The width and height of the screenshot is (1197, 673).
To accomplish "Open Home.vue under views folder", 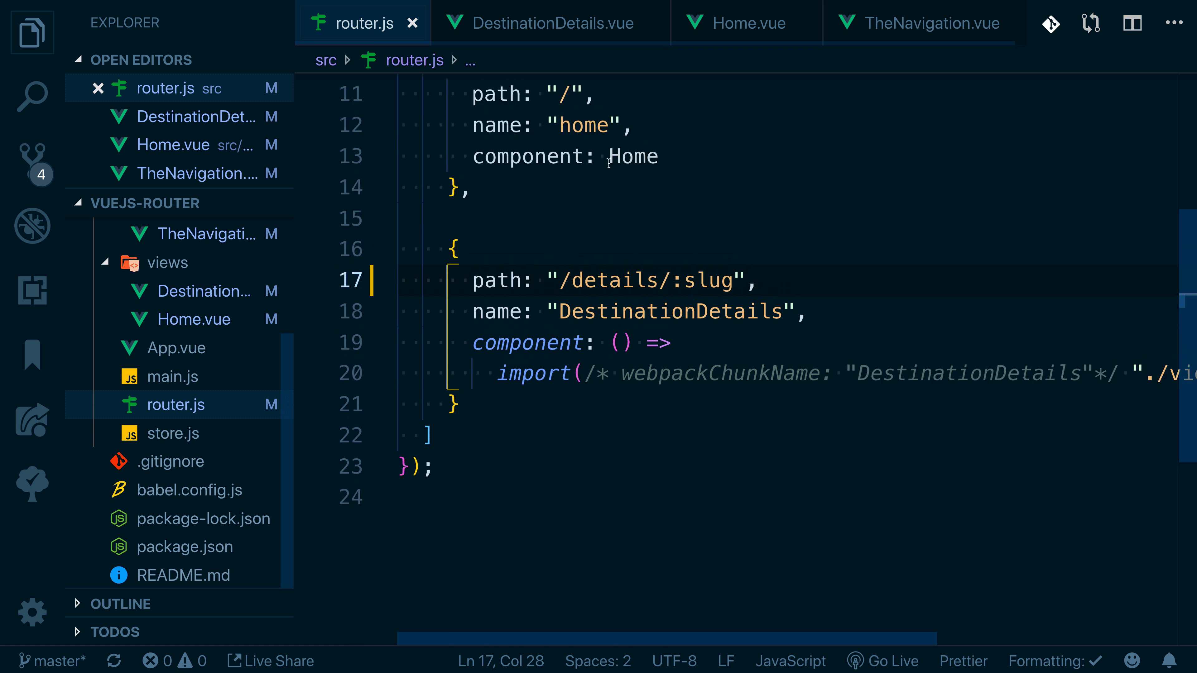I will coord(179,319).
